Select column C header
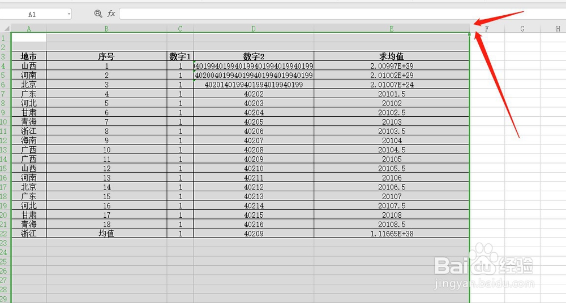566x303 pixels. pos(180,28)
